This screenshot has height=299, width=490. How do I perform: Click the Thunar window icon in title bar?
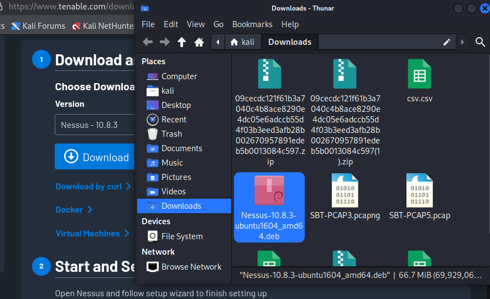(145, 8)
